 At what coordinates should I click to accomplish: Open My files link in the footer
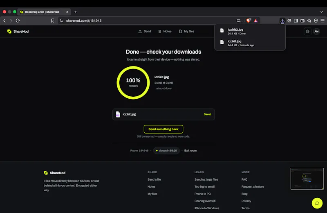[x=152, y=194]
